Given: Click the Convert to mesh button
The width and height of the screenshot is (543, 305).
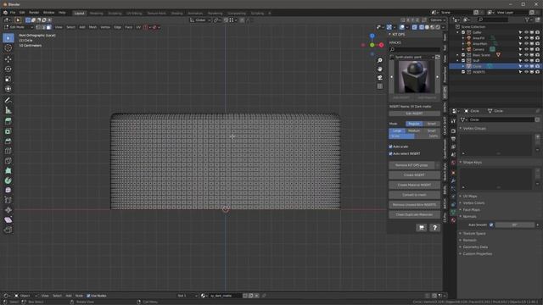Looking at the screenshot, I should point(414,195).
